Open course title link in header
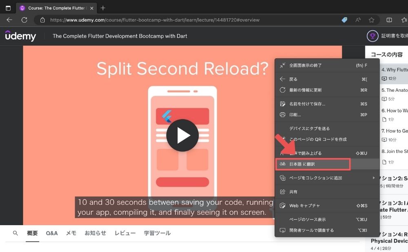 tap(120, 36)
